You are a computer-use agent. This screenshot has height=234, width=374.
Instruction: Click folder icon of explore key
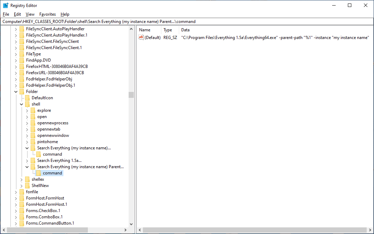(33, 110)
